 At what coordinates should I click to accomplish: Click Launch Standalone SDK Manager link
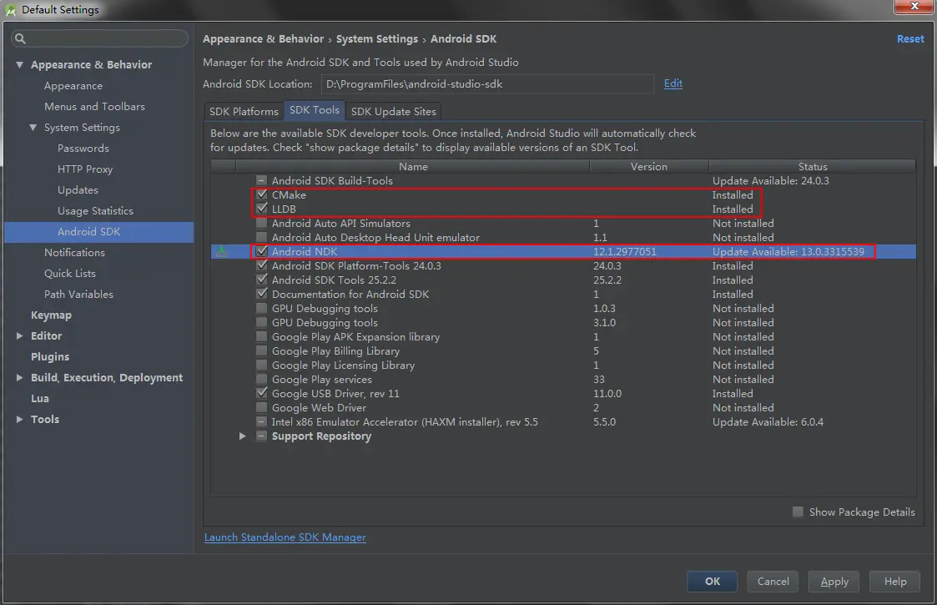pos(285,537)
